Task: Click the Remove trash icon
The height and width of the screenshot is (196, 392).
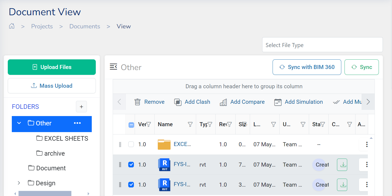Action: [137, 102]
